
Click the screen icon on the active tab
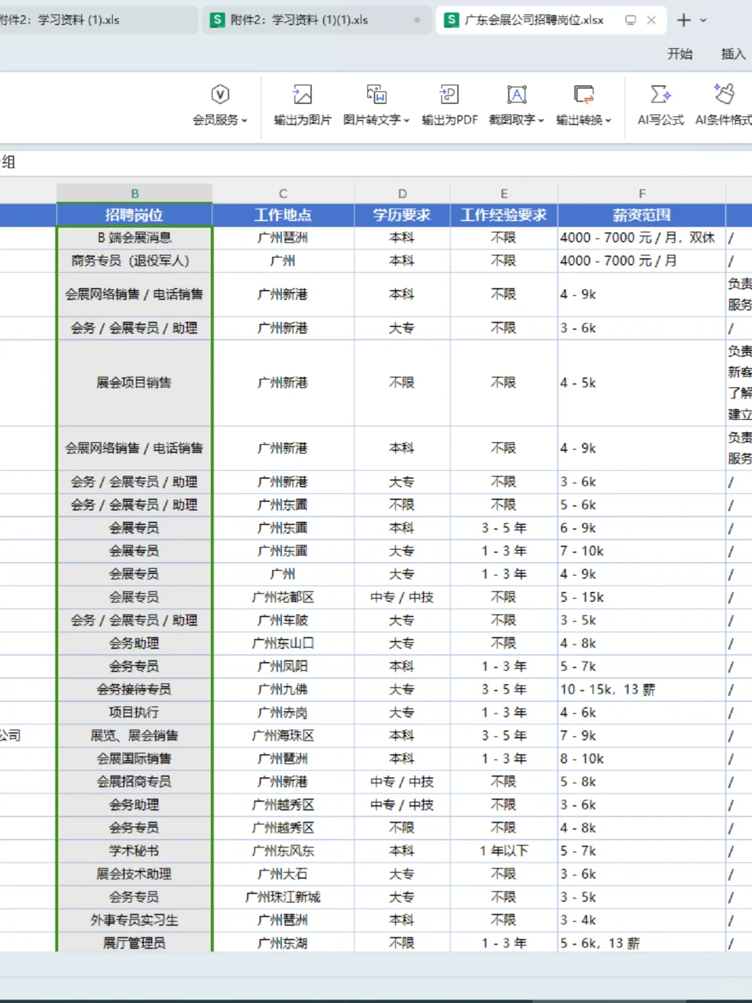click(630, 20)
